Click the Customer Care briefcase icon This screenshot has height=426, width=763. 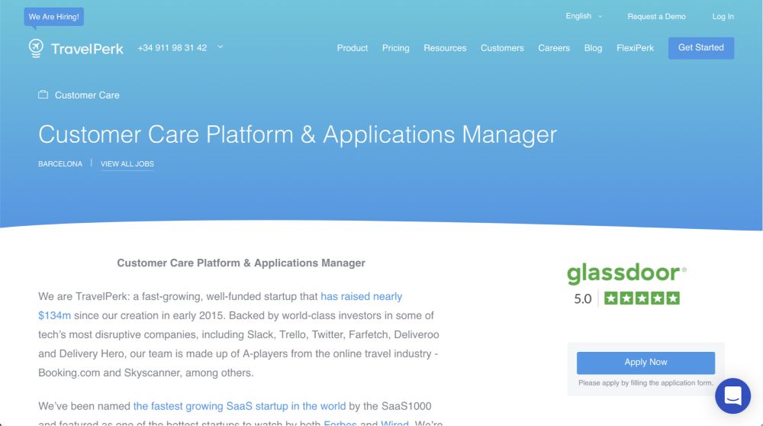43,95
